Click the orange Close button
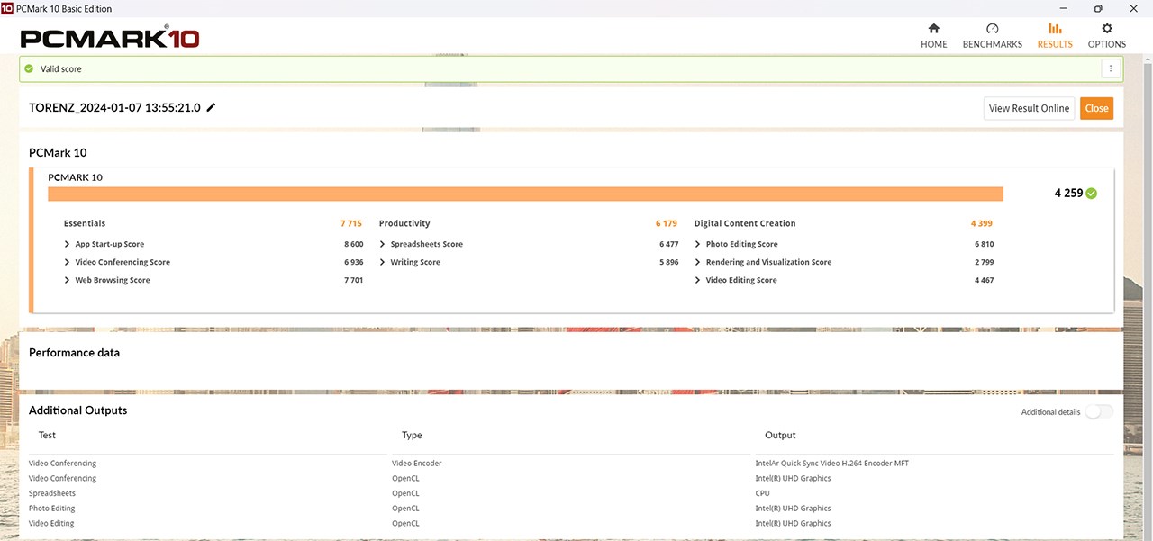 pos(1096,108)
